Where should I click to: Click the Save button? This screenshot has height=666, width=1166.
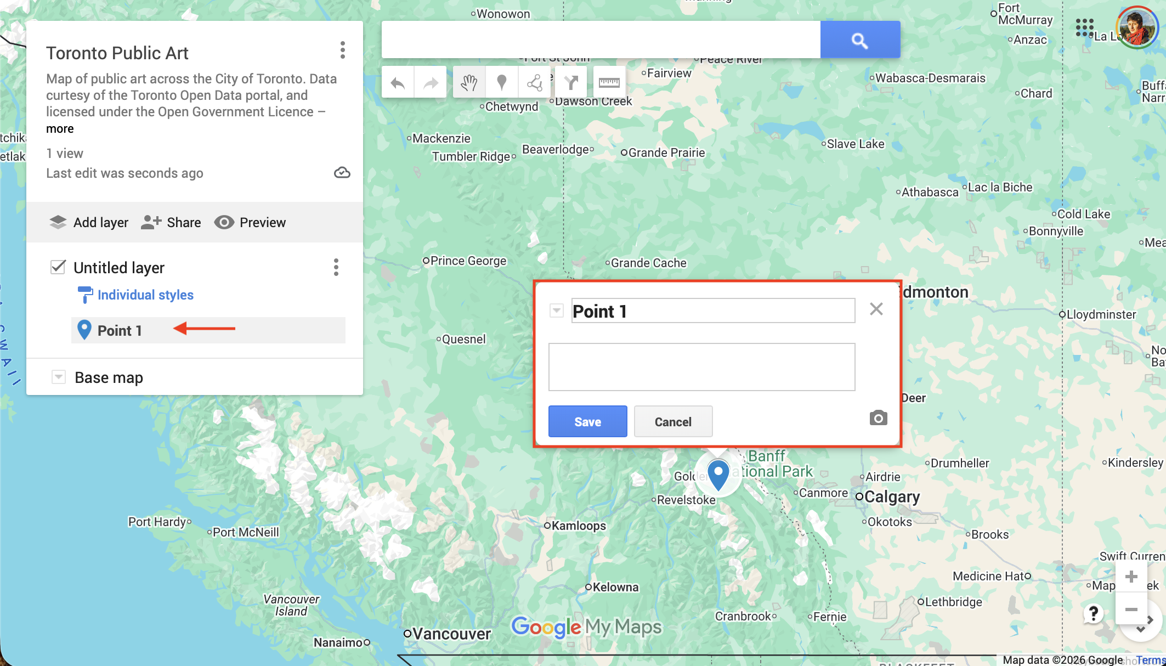point(587,421)
